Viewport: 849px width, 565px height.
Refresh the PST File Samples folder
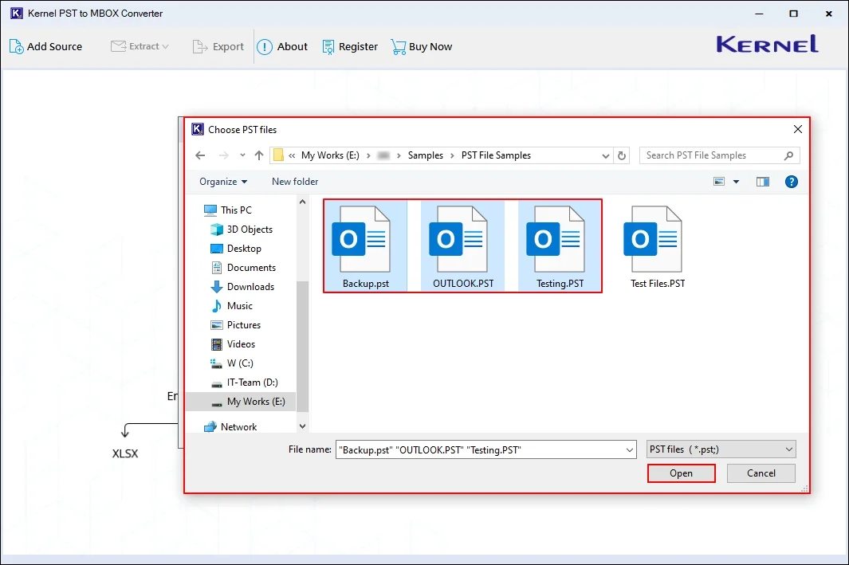point(622,155)
